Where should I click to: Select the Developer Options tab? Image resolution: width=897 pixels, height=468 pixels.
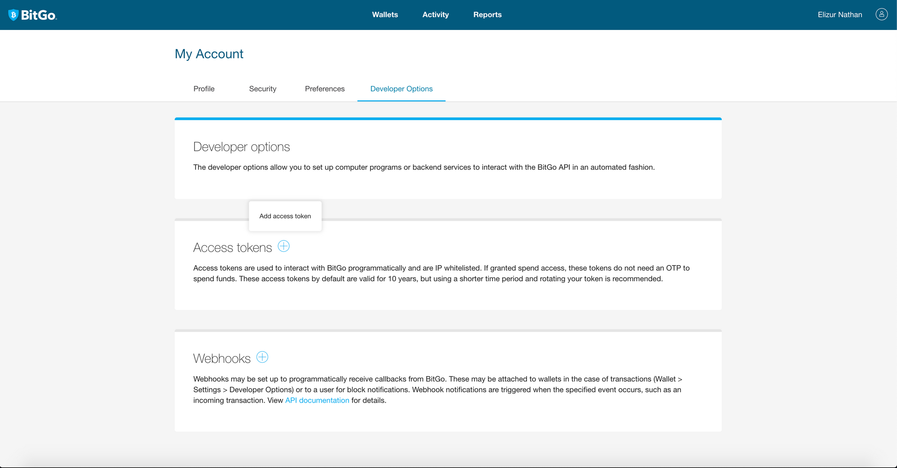pyautogui.click(x=401, y=89)
